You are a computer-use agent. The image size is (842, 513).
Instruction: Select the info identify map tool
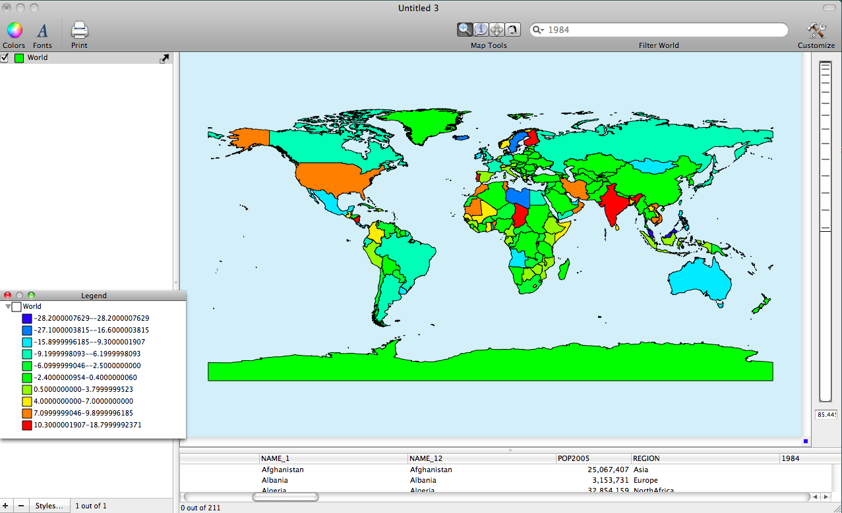click(x=481, y=30)
